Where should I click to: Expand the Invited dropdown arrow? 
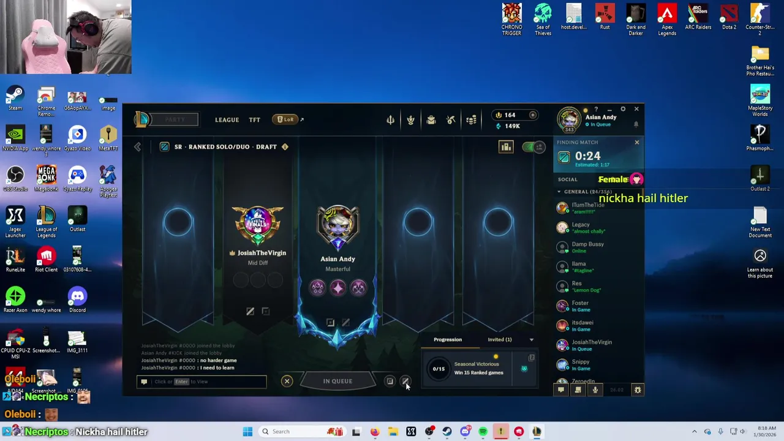tap(531, 340)
